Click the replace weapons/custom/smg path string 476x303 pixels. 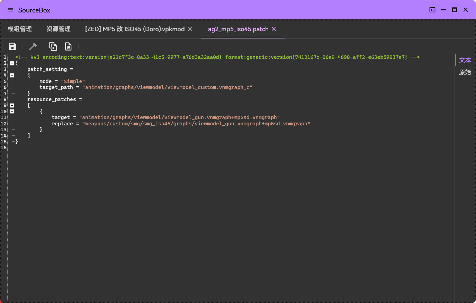click(x=196, y=124)
